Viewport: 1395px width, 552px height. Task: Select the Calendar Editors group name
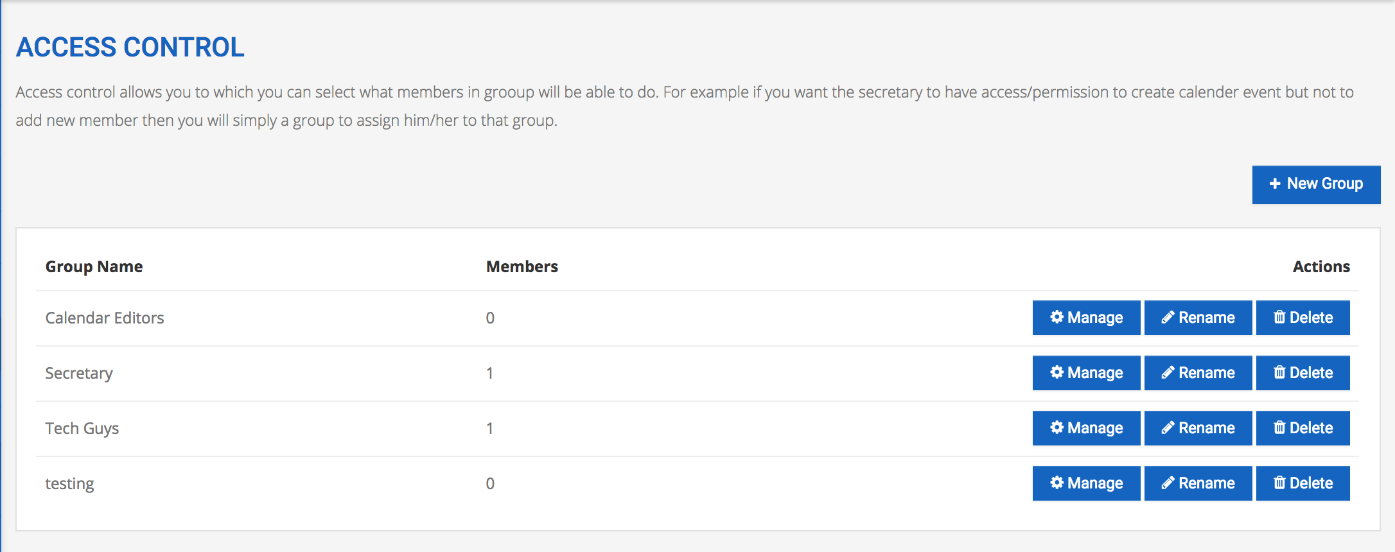pyautogui.click(x=105, y=318)
